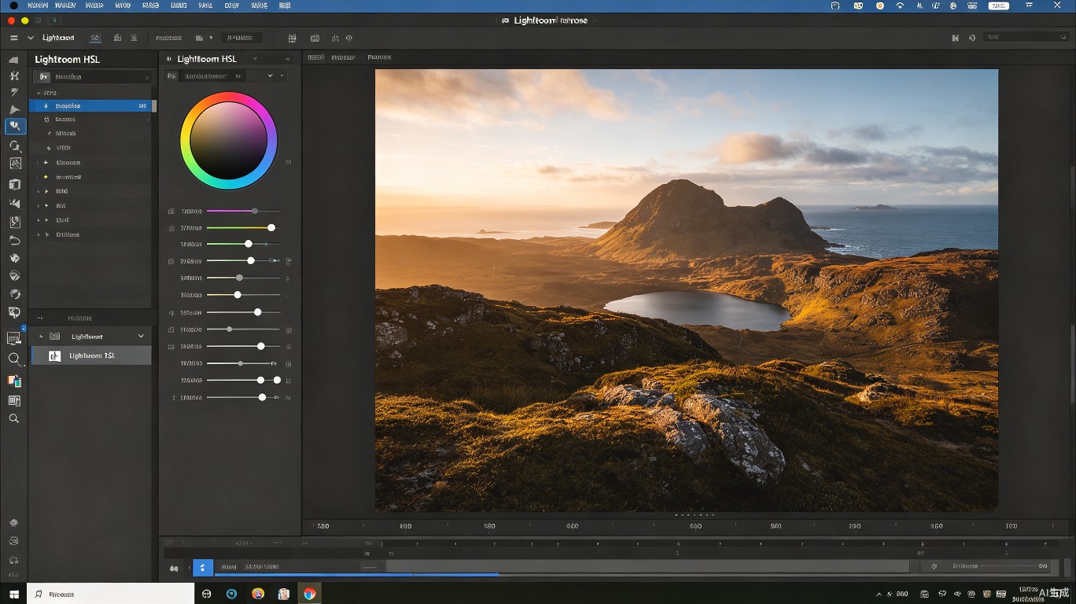
Task: Click the small magnifier at bottom of left toolbar
Action: pyautogui.click(x=13, y=418)
